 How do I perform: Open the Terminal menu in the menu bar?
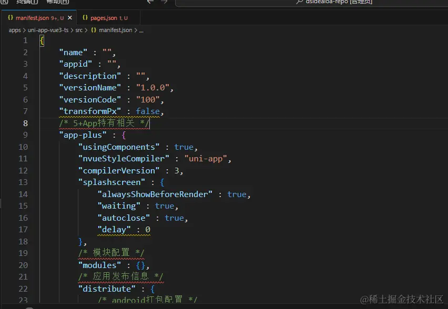[x=27, y=2]
